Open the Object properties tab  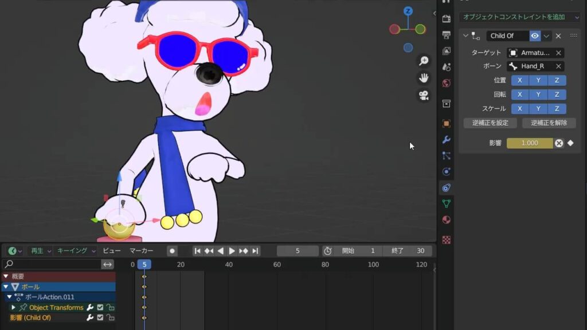[446, 124]
